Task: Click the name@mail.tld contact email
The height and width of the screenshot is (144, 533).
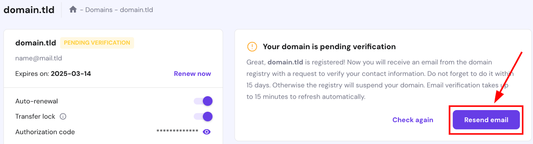Action: [39, 58]
